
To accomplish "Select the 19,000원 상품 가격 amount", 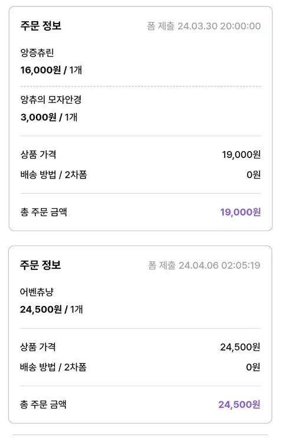I will point(241,154).
